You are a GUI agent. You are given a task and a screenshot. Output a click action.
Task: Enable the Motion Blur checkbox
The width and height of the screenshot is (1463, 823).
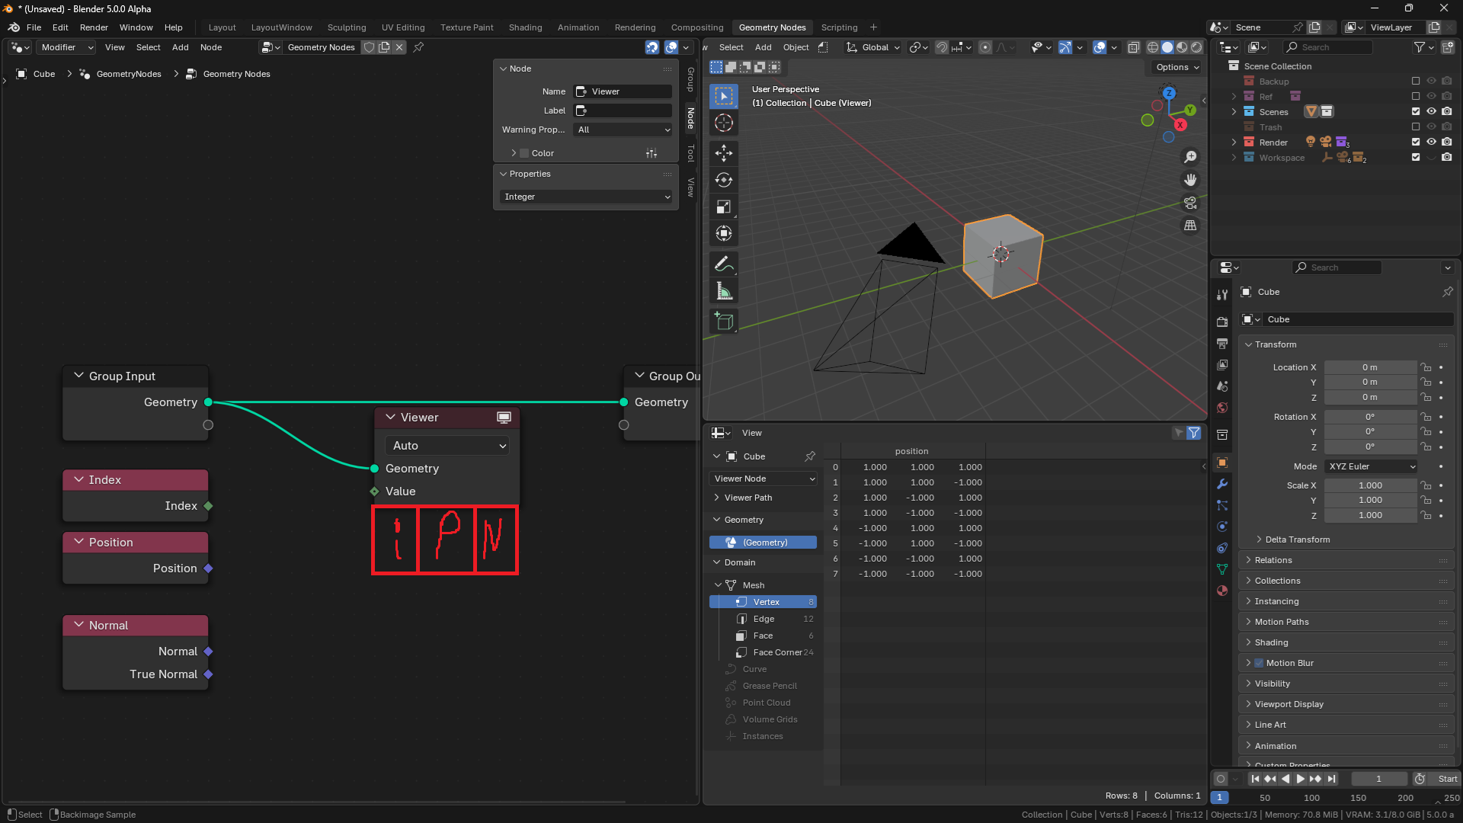[x=1259, y=663]
